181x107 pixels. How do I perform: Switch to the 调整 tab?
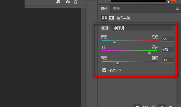pos(116,9)
